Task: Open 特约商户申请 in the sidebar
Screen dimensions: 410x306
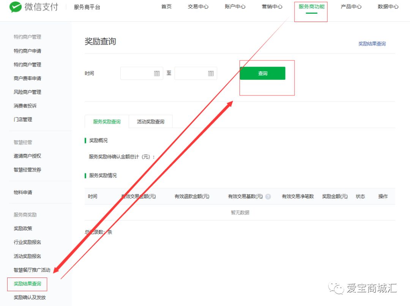Action: point(27,51)
